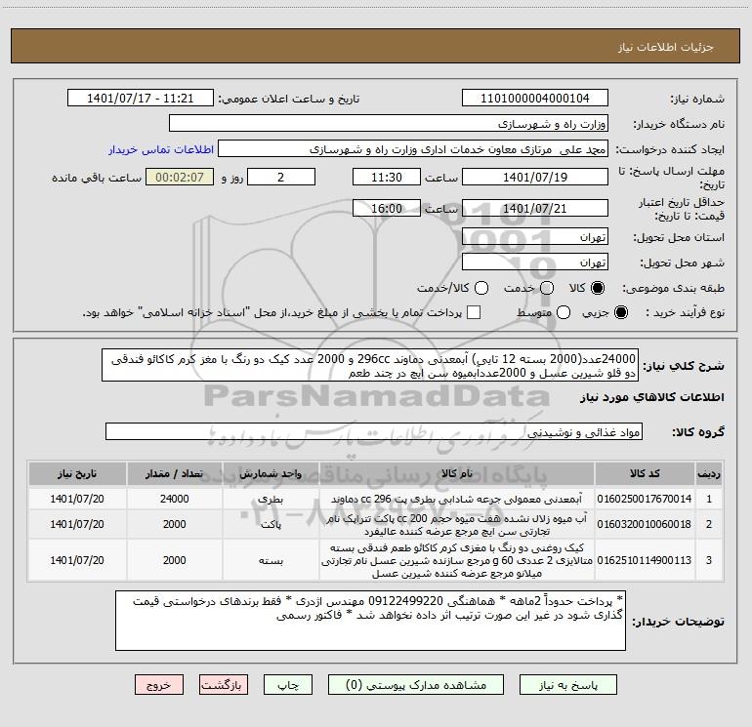The width and height of the screenshot is (752, 727).
Task: Click the شرح کلی نیاز description box
Action: pyautogui.click(x=370, y=365)
